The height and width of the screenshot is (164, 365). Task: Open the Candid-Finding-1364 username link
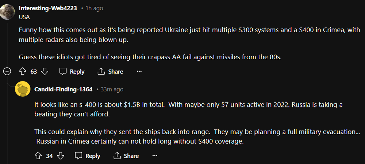point(63,89)
